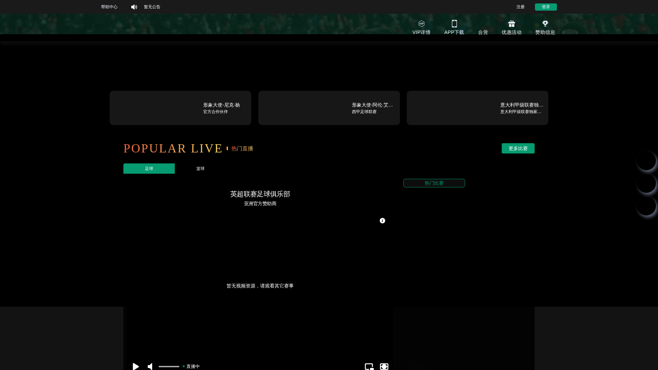The width and height of the screenshot is (658, 370).
Task: Open the 西甲足球联赛 ambassador card
Action: coord(329,108)
